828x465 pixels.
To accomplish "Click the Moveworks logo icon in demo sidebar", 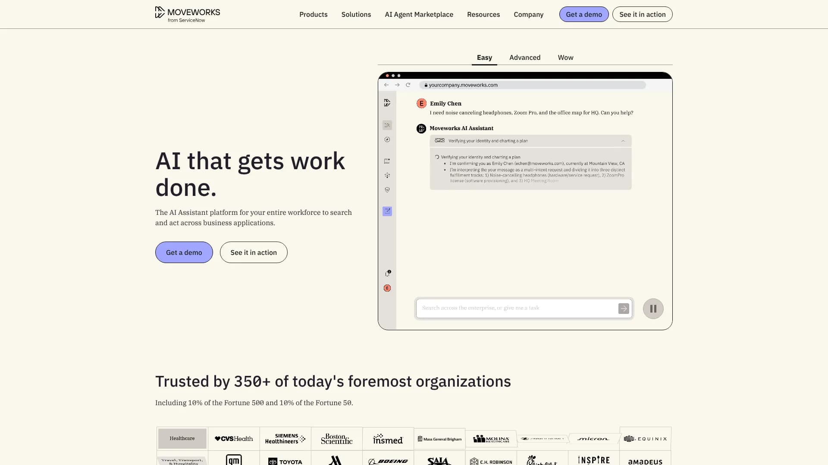I will click(x=387, y=103).
